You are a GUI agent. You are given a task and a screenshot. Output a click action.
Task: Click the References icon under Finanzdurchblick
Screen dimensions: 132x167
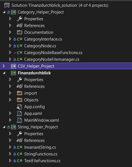pos(19,86)
